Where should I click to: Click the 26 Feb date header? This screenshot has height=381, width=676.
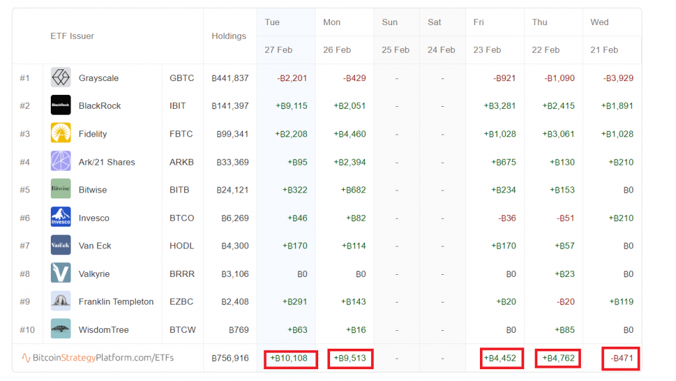pos(337,50)
